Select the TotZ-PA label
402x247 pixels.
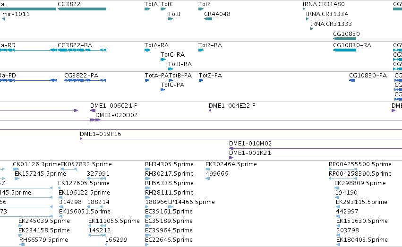pos(211,76)
